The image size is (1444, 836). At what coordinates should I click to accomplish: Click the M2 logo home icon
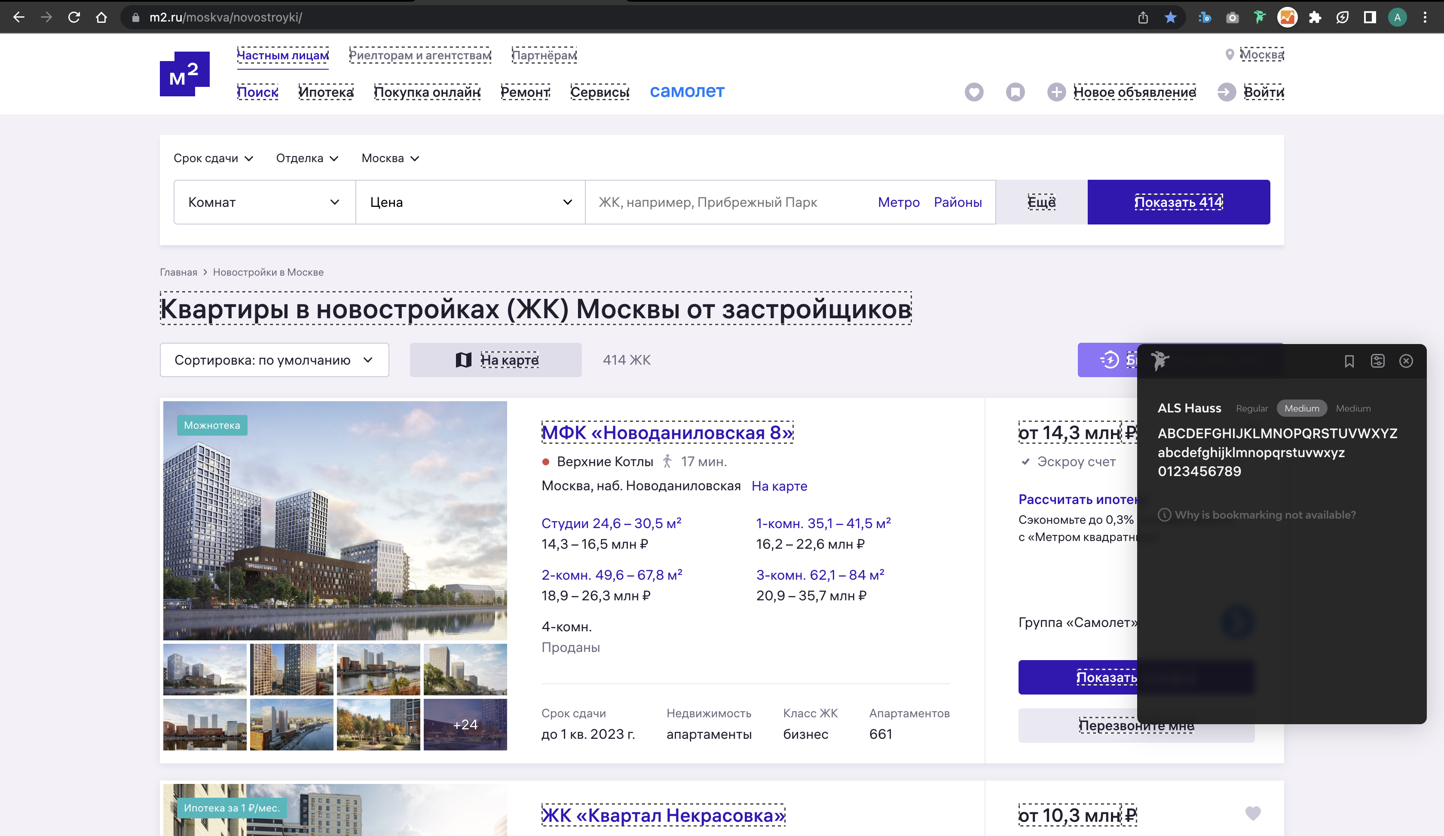(184, 74)
